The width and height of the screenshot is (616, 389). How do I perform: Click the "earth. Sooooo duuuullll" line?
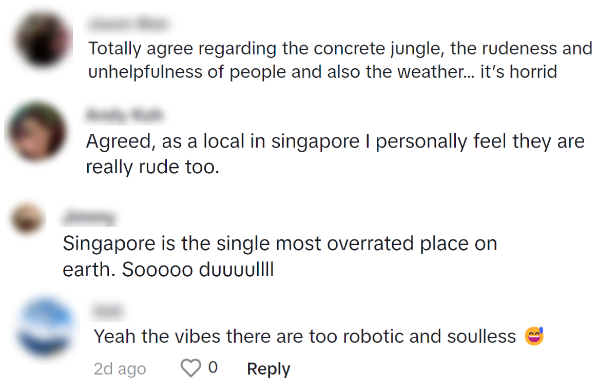[x=168, y=270]
